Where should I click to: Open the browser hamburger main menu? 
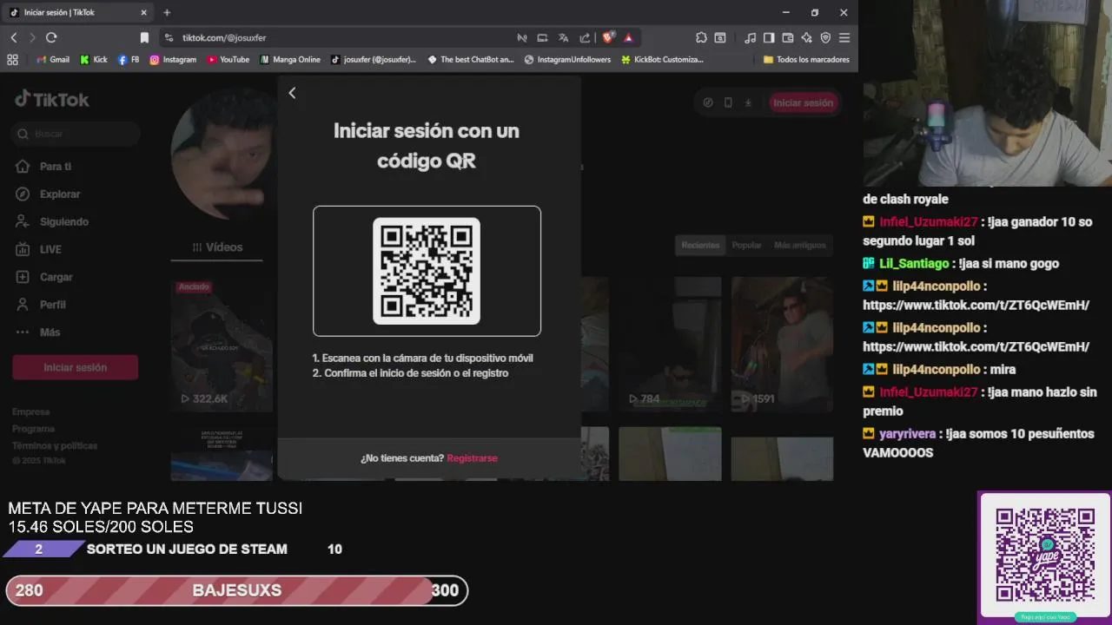pyautogui.click(x=844, y=37)
